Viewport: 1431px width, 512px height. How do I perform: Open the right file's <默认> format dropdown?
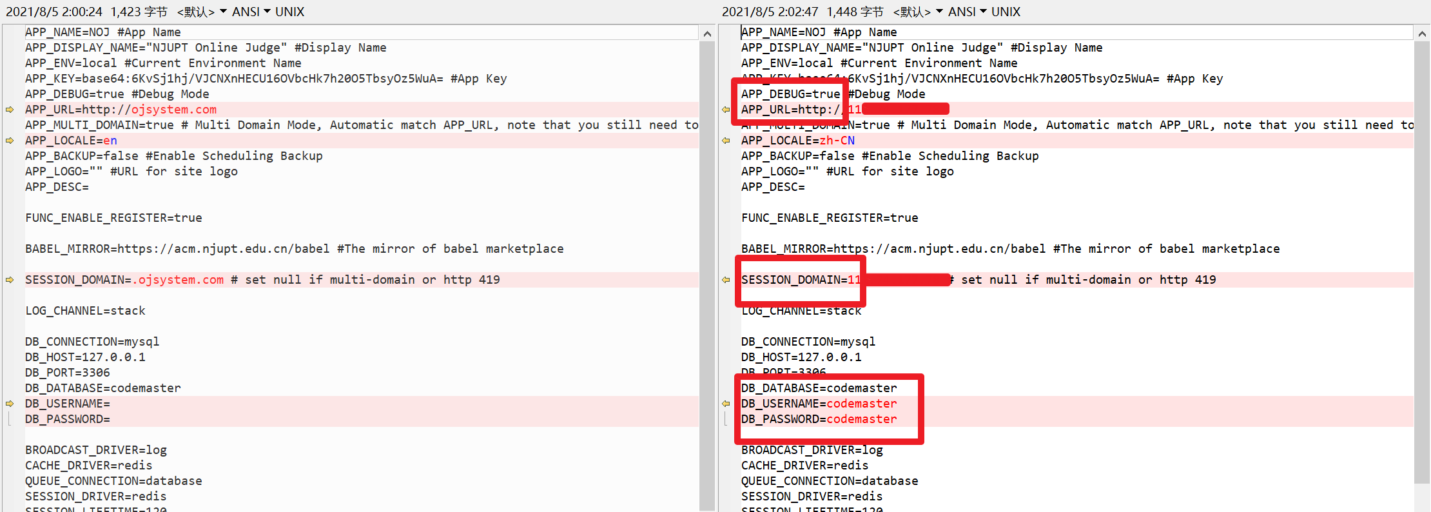tap(917, 12)
